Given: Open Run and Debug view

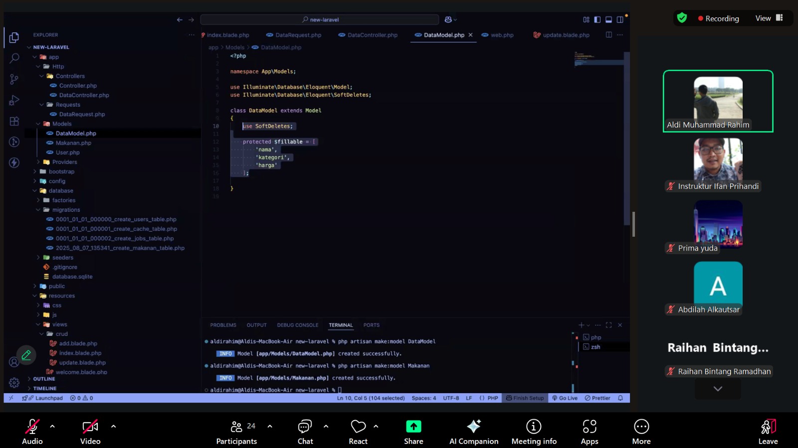Looking at the screenshot, I should [x=14, y=100].
